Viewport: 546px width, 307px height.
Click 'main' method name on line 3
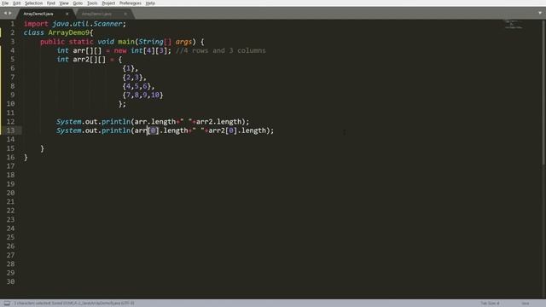(126, 42)
